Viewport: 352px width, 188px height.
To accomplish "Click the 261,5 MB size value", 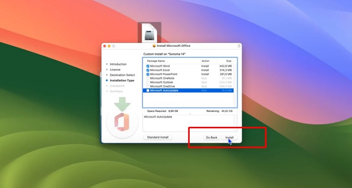I will (226, 74).
